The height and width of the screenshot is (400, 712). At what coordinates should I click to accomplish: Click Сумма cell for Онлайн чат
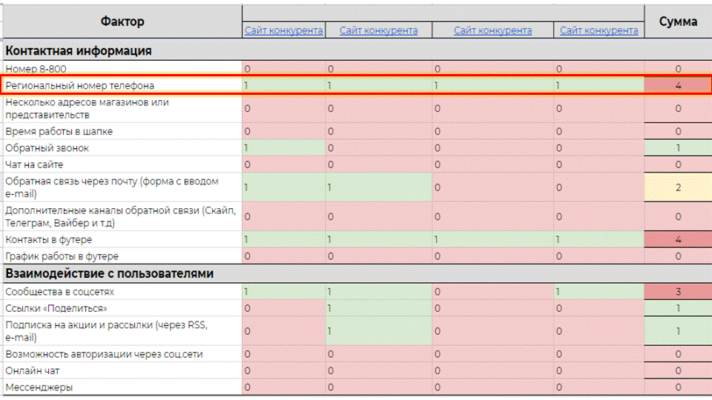678,371
